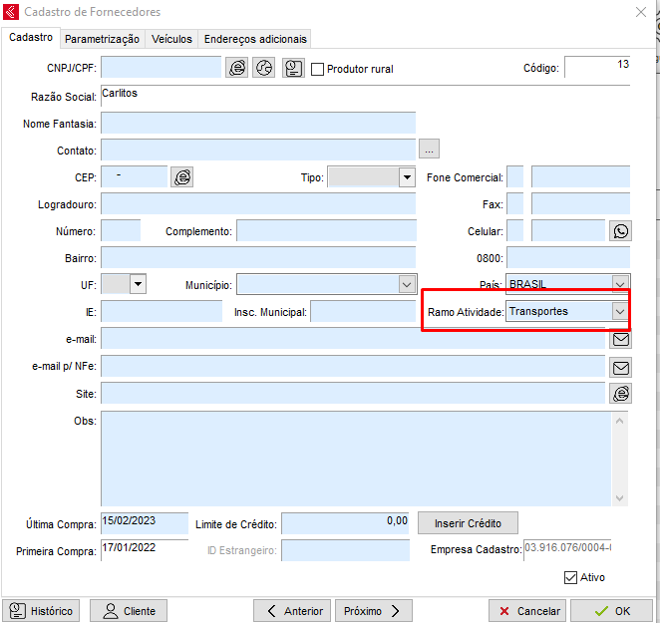
Task: Click the document icon left of Produtor rural
Action: coord(293,68)
